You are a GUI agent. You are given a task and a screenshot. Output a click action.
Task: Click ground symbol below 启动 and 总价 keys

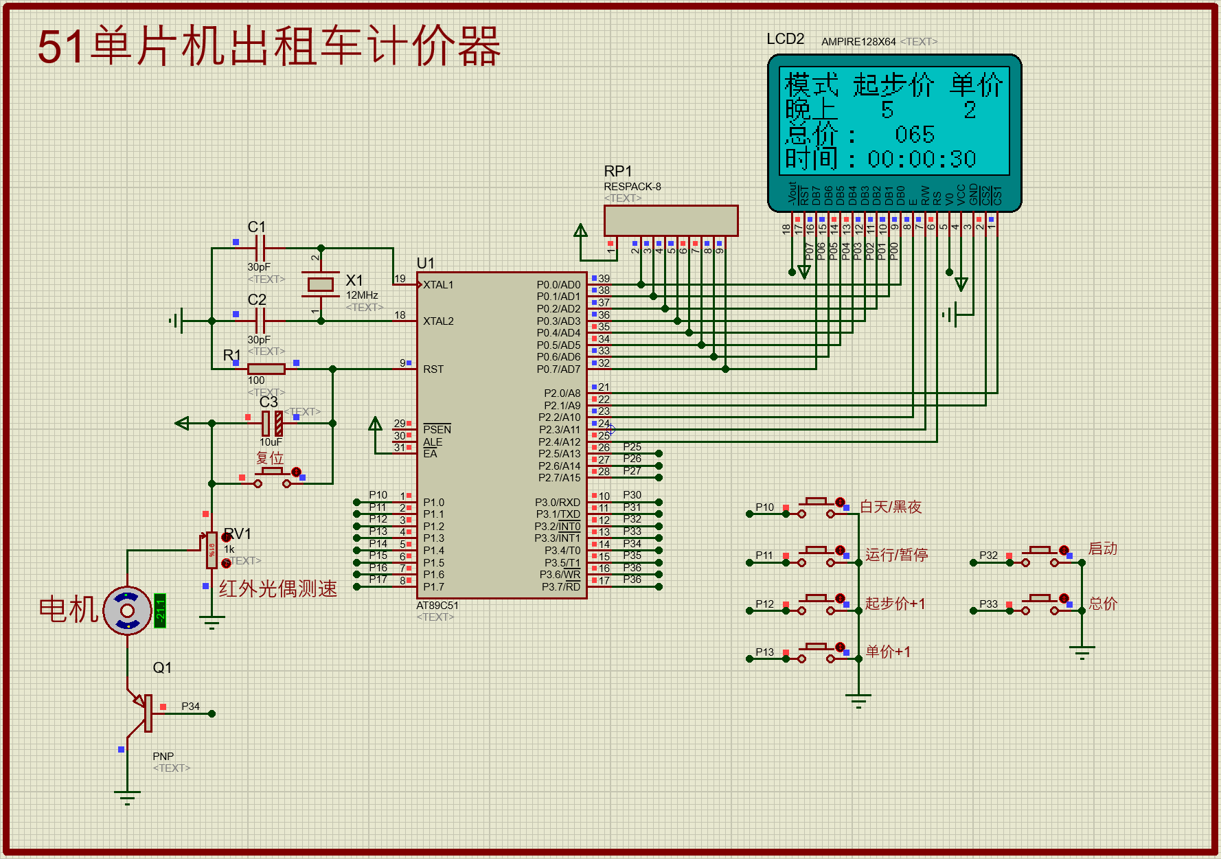coord(1082,652)
